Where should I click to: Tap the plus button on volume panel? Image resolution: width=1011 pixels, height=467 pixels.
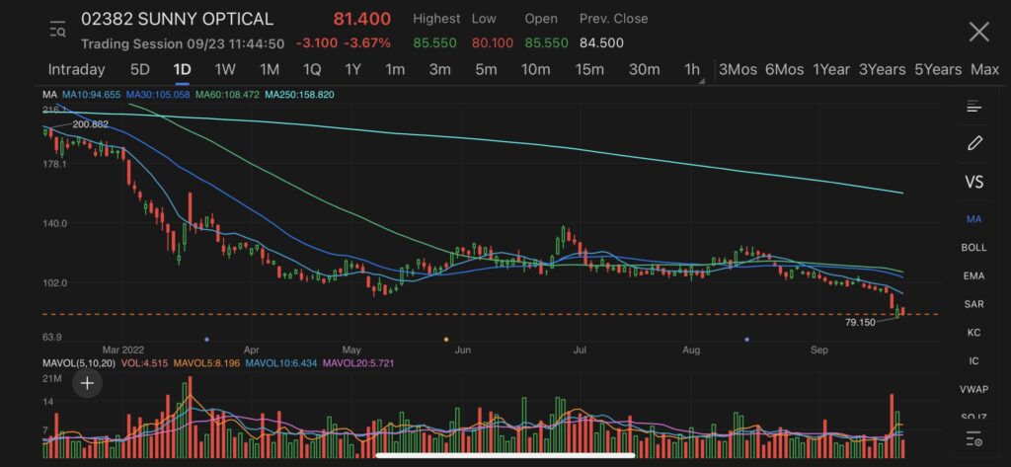pos(87,384)
